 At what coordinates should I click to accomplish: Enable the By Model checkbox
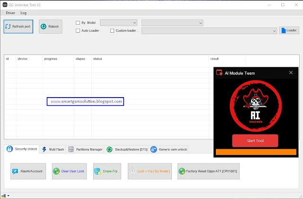(x=78, y=23)
